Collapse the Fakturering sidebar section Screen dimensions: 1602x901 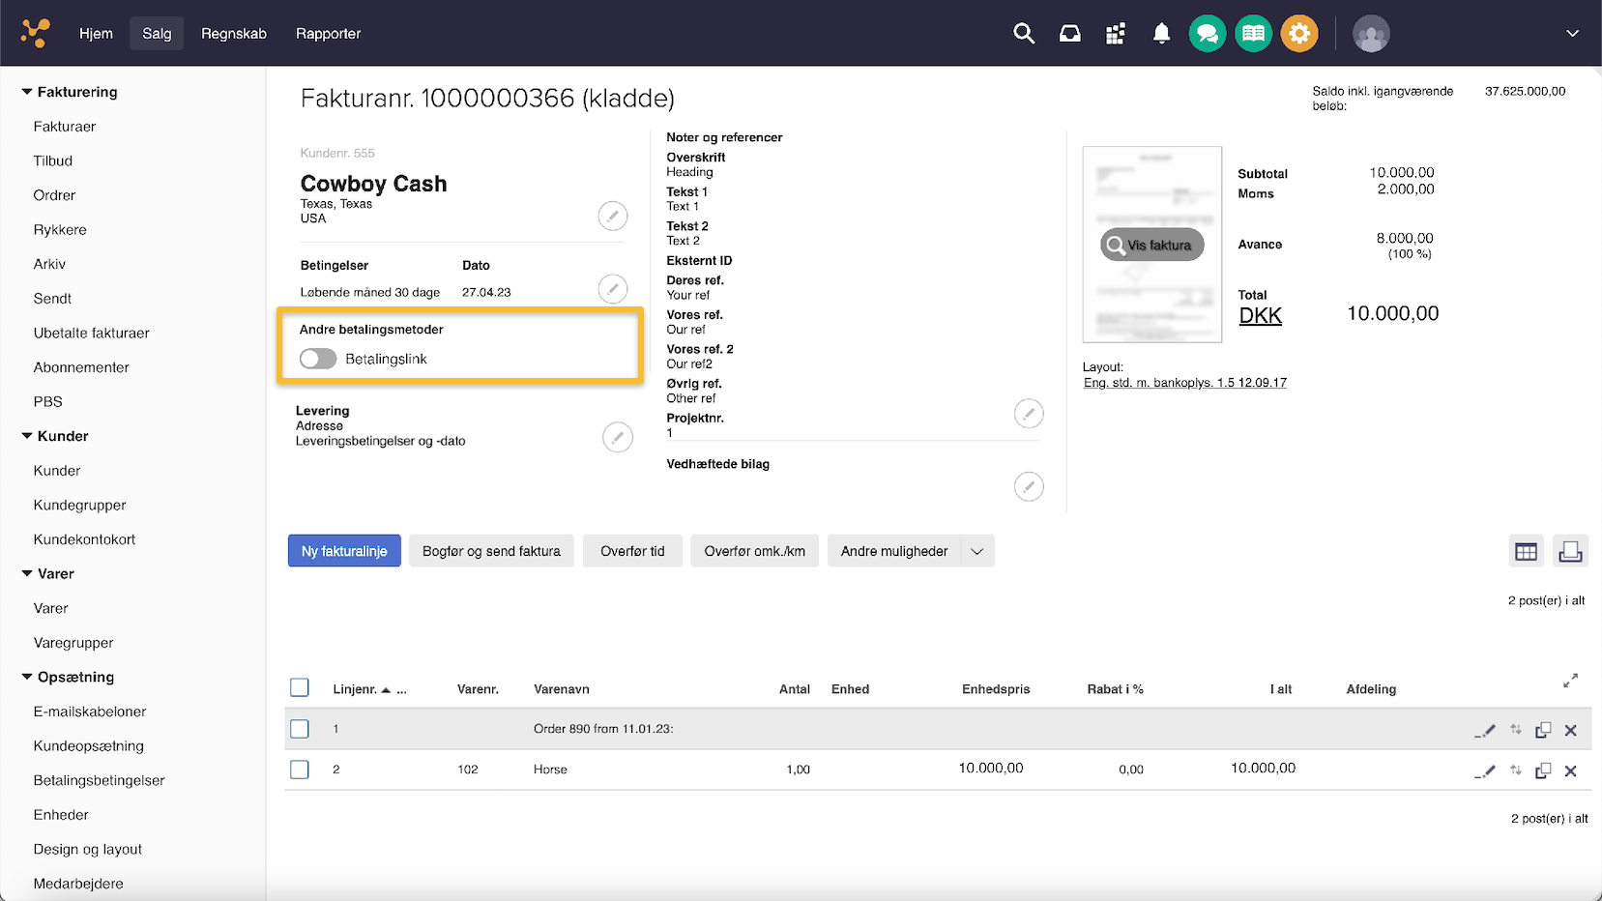(27, 92)
